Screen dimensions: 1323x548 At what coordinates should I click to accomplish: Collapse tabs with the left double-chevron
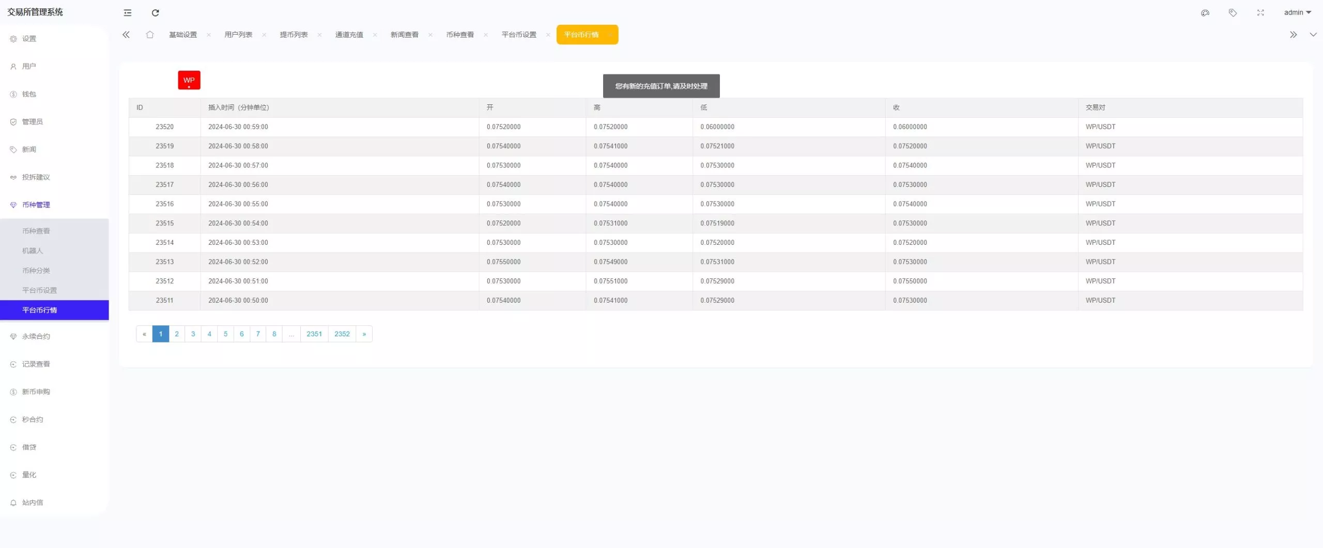click(126, 34)
